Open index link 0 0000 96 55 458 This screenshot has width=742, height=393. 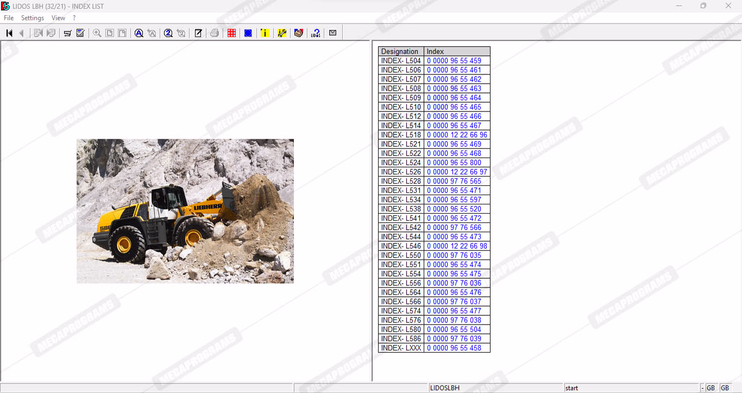[454, 348]
